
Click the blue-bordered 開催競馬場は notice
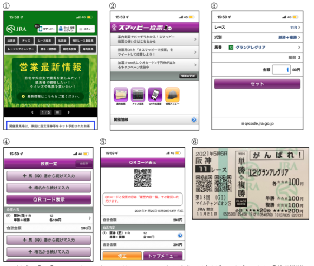point(50,125)
